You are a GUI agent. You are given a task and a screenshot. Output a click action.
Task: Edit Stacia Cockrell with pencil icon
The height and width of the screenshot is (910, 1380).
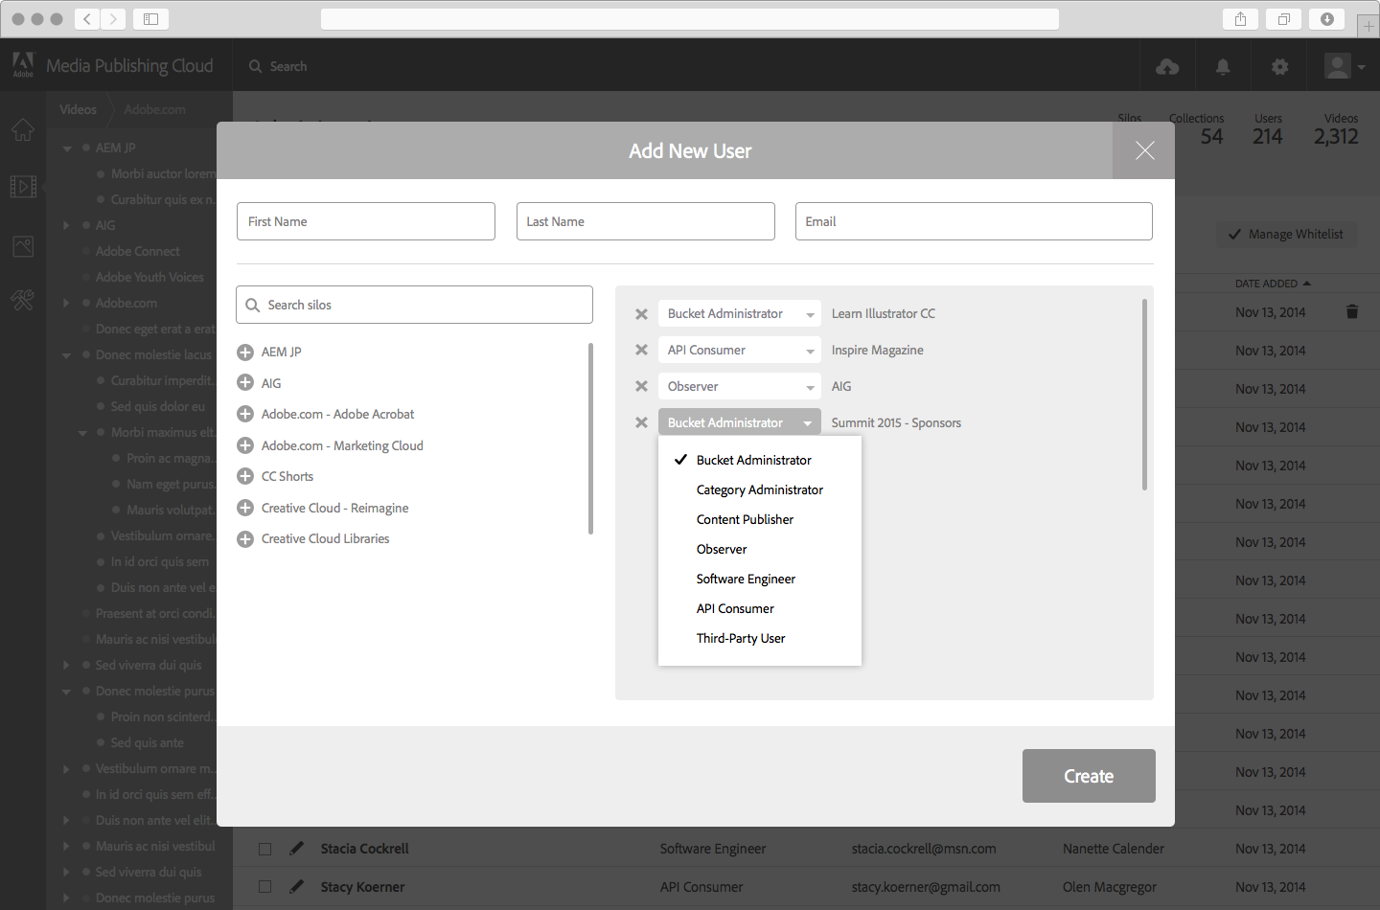(297, 848)
